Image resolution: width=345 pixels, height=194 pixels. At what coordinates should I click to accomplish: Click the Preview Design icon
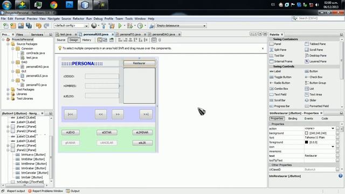coord(112,40)
